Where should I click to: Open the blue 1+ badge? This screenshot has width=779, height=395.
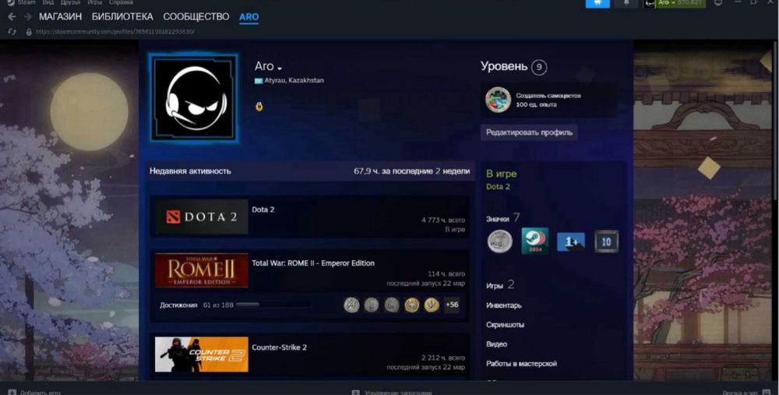tap(571, 242)
